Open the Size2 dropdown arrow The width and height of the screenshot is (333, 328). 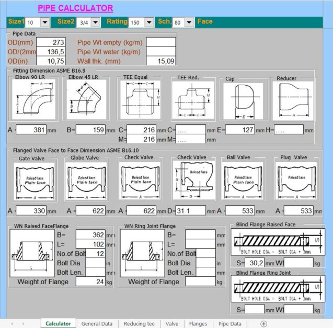pyautogui.click(x=96, y=22)
